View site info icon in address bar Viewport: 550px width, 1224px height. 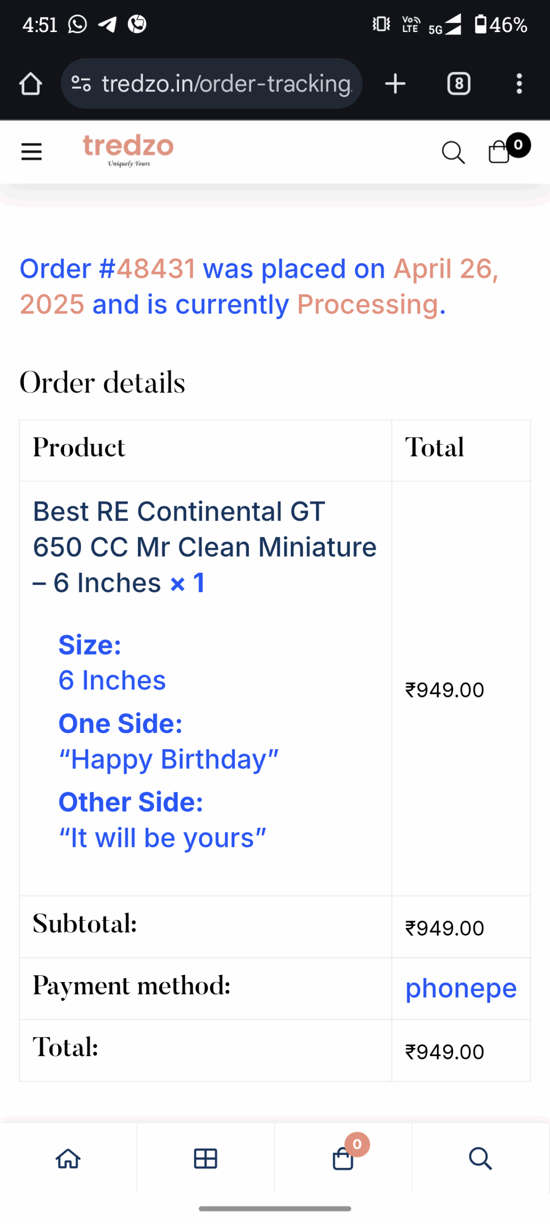(x=81, y=84)
